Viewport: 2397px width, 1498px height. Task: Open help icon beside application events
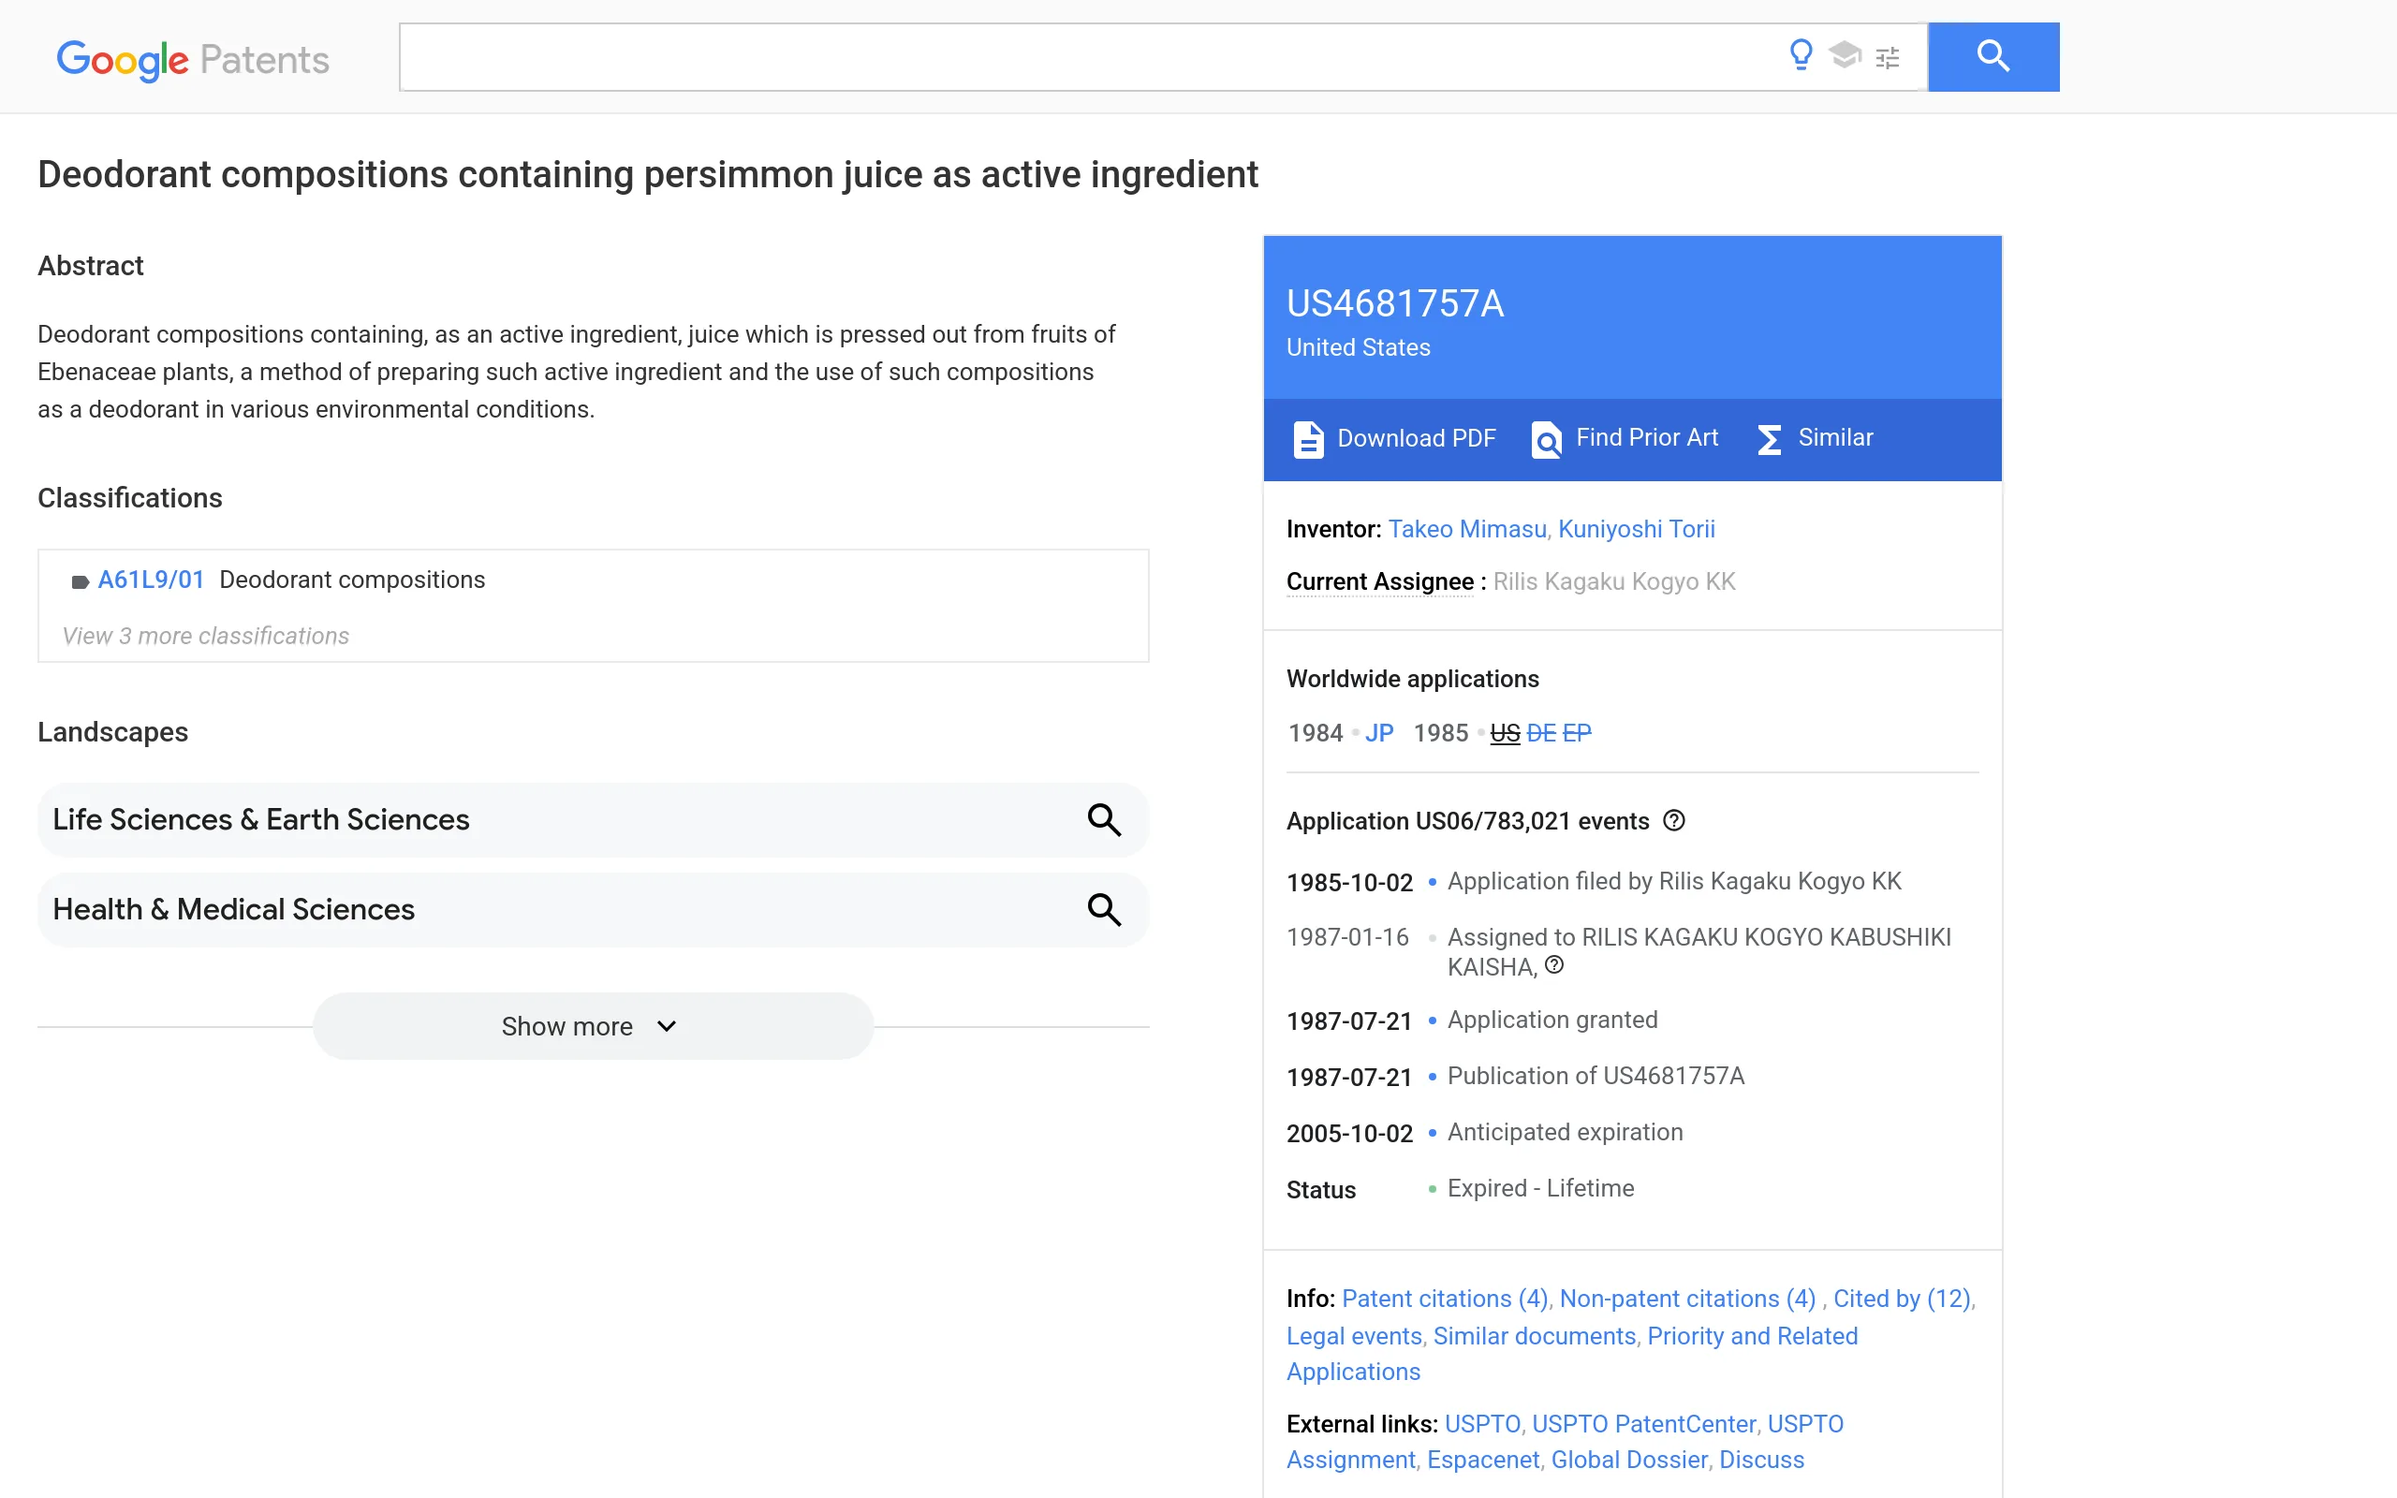coord(1674,820)
